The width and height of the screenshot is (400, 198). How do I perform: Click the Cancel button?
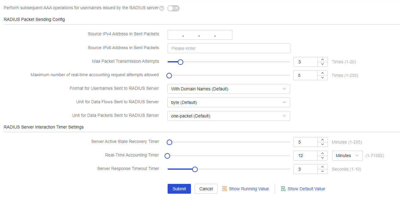click(206, 189)
